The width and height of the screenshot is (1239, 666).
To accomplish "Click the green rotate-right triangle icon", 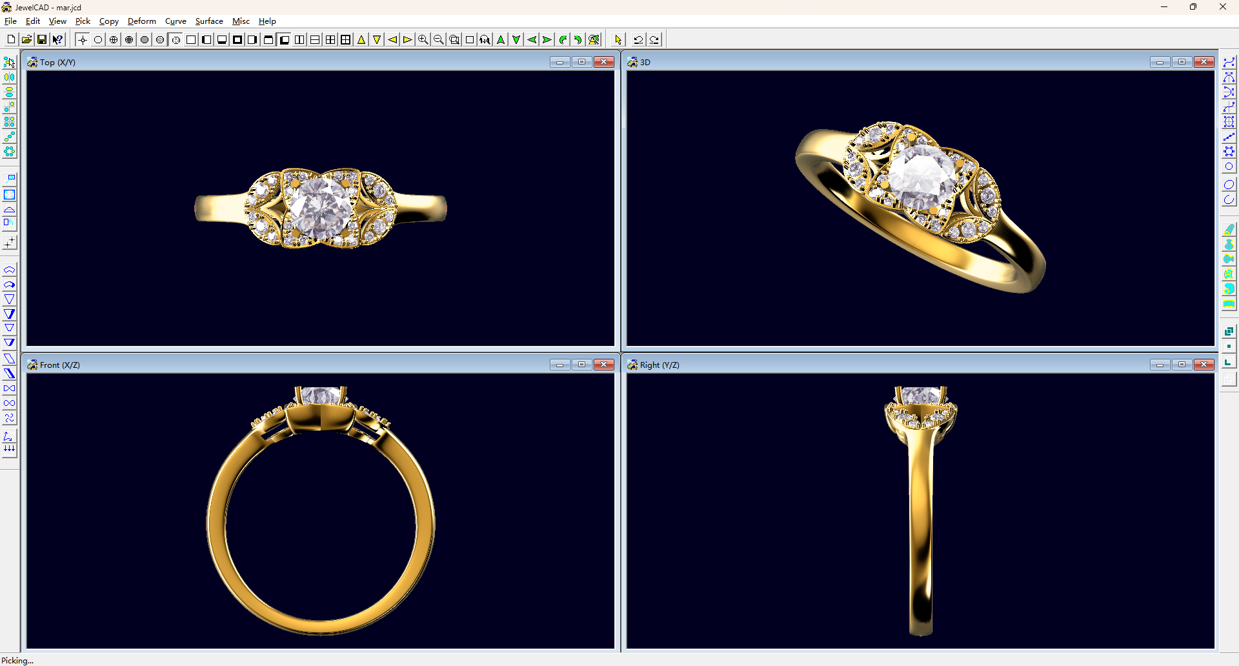I will coord(547,39).
